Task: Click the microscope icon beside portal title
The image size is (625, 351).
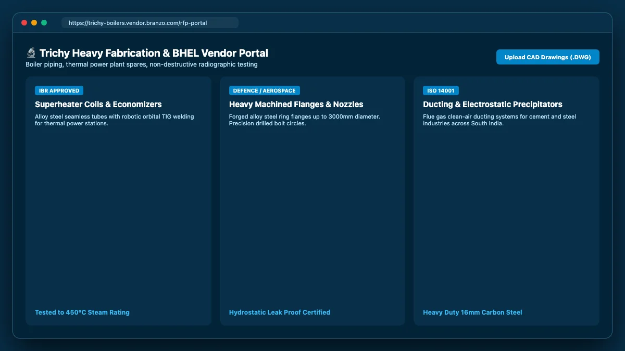Action: click(31, 53)
